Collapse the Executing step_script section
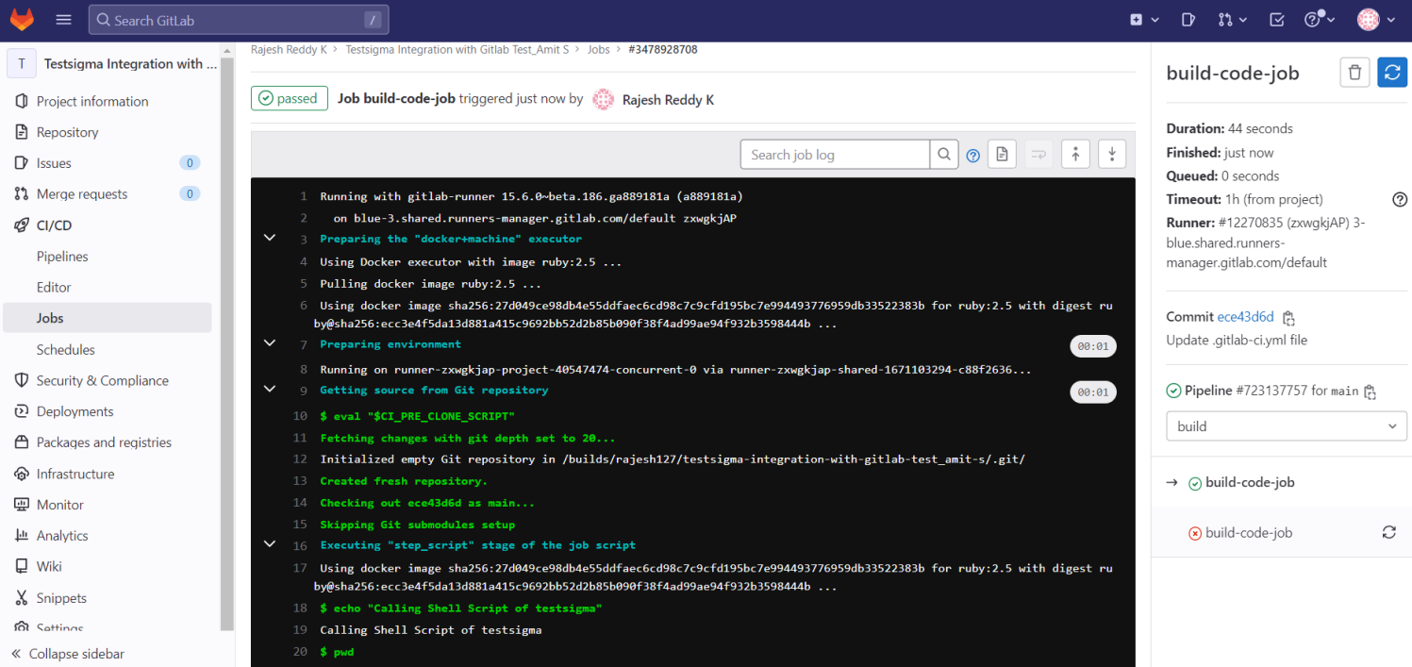1412x667 pixels. (270, 544)
